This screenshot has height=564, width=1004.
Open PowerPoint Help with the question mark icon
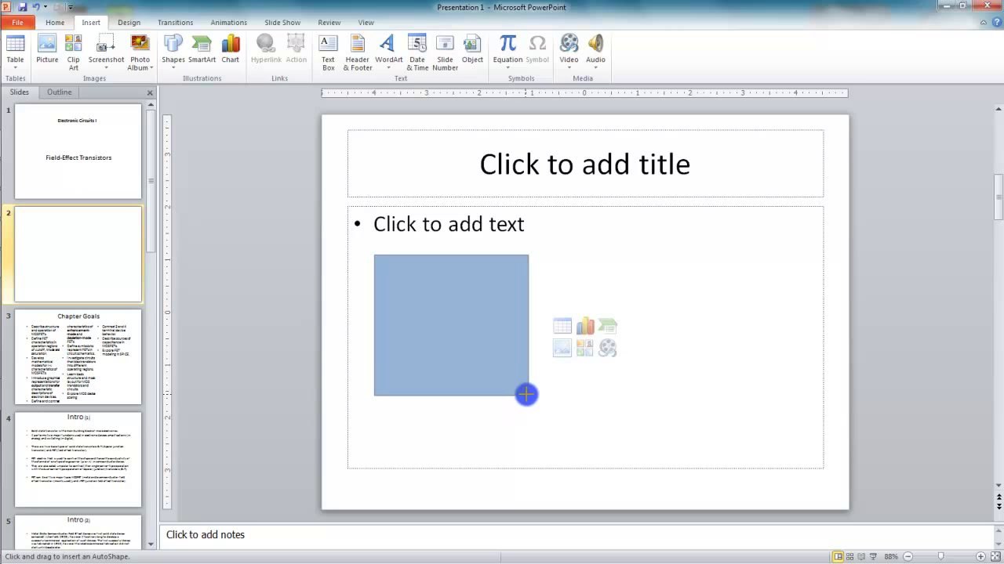pyautogui.click(x=997, y=22)
